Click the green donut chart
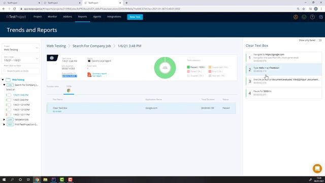This screenshot has width=325, height=183. 165,68
